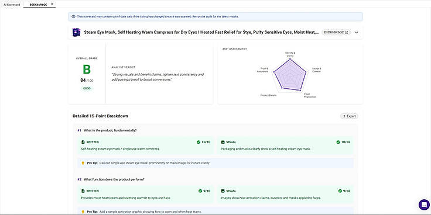
Task: Close the B0DK66R6QC tab
Action: coord(52,4)
